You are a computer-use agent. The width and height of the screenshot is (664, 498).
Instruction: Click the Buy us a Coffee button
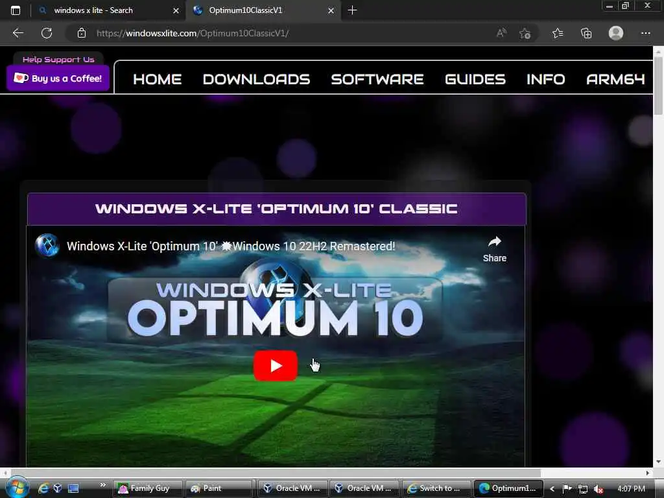tap(58, 78)
